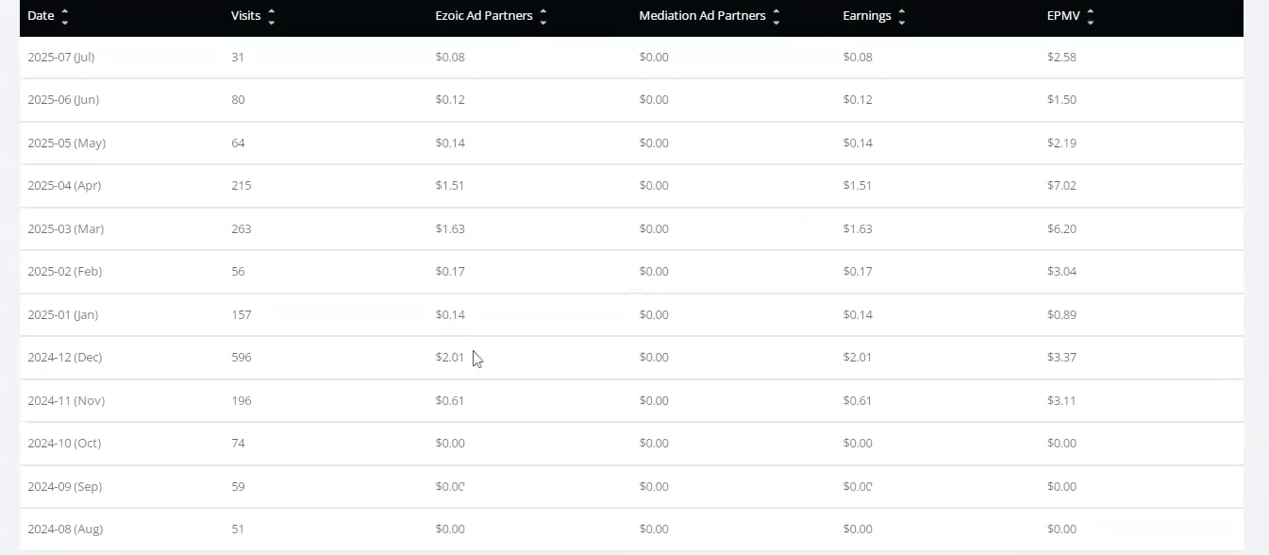Sort table by the Date column header
This screenshot has height=555, width=1269.
pos(41,16)
